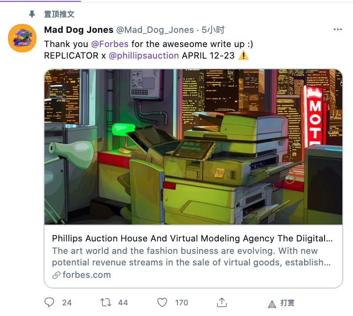
Task: Click the tip triangle icon beside 打赏
Action: pos(272,304)
